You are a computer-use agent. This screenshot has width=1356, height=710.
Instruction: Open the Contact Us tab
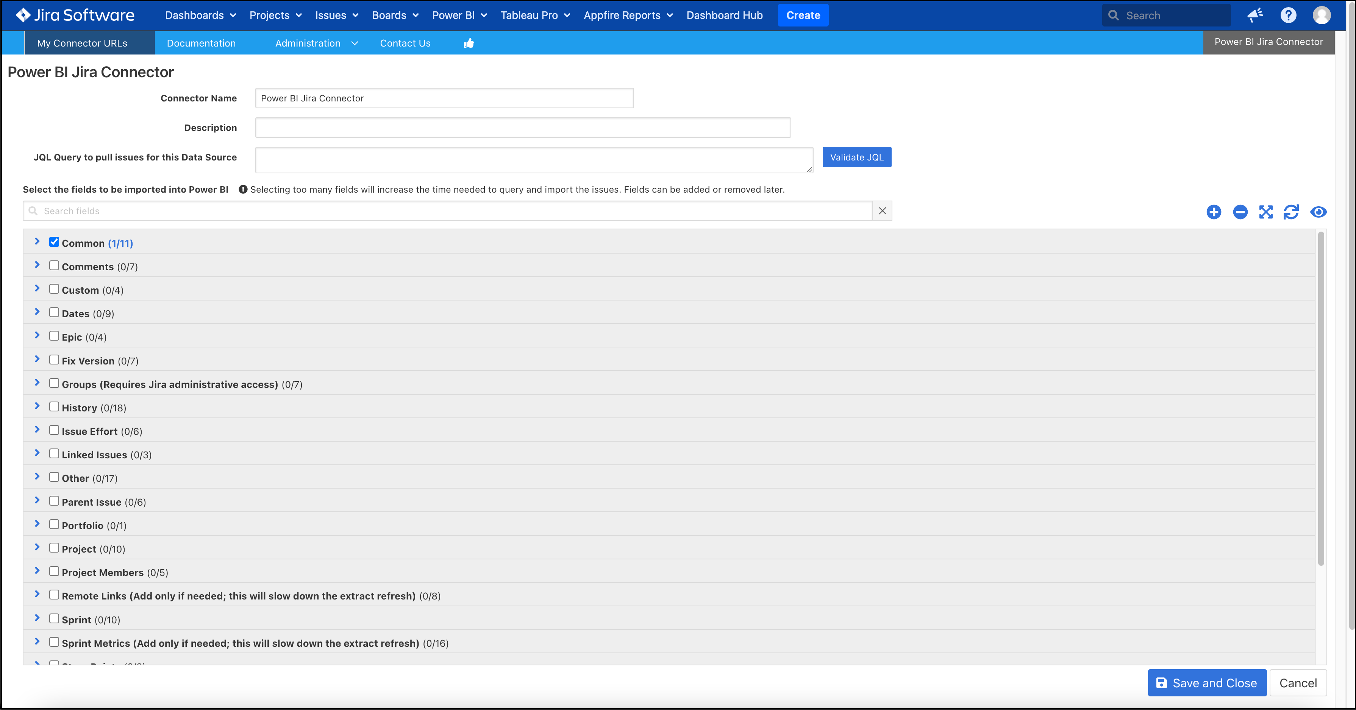pyautogui.click(x=405, y=43)
